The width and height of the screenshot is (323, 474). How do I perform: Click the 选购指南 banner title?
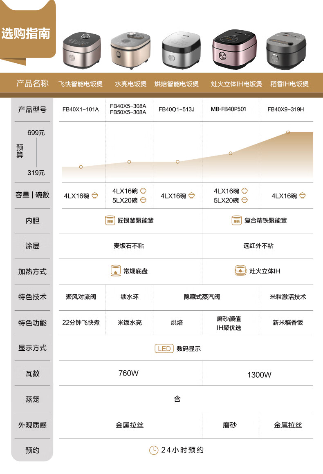26,33
